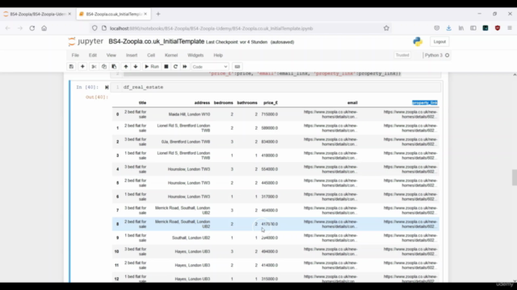Click the run-cell icon beside In [40]
Image resolution: width=517 pixels, height=290 pixels.
click(107, 87)
